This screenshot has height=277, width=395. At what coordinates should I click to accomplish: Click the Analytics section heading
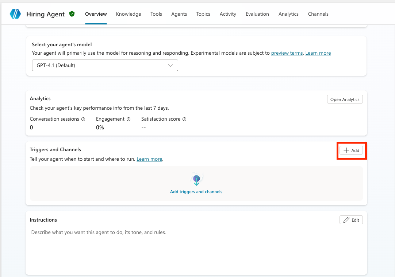(40, 99)
